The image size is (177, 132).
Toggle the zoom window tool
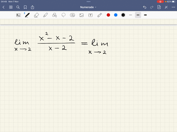click(x=18, y=15)
